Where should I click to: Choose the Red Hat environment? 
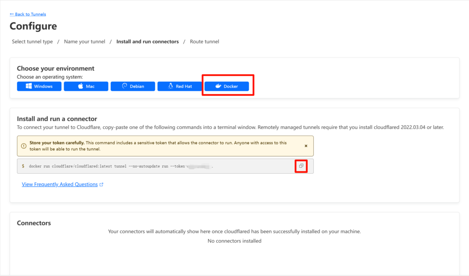(x=180, y=86)
